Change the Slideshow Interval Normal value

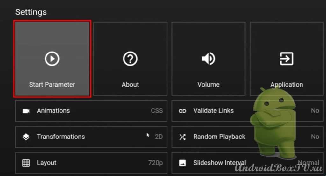[308, 163]
